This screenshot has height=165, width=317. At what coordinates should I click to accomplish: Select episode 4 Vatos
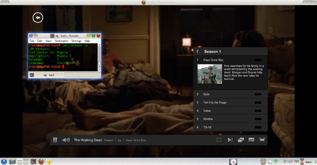[x=230, y=111]
